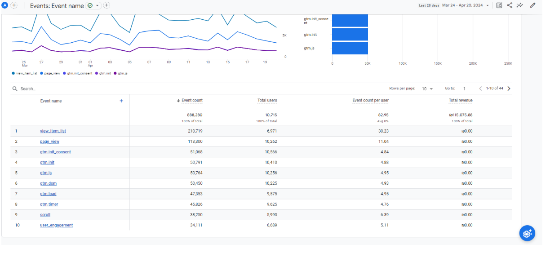This screenshot has width=550, height=253.
Task: Click the gtm.init_consent bar in bar chart
Action: tap(350, 21)
